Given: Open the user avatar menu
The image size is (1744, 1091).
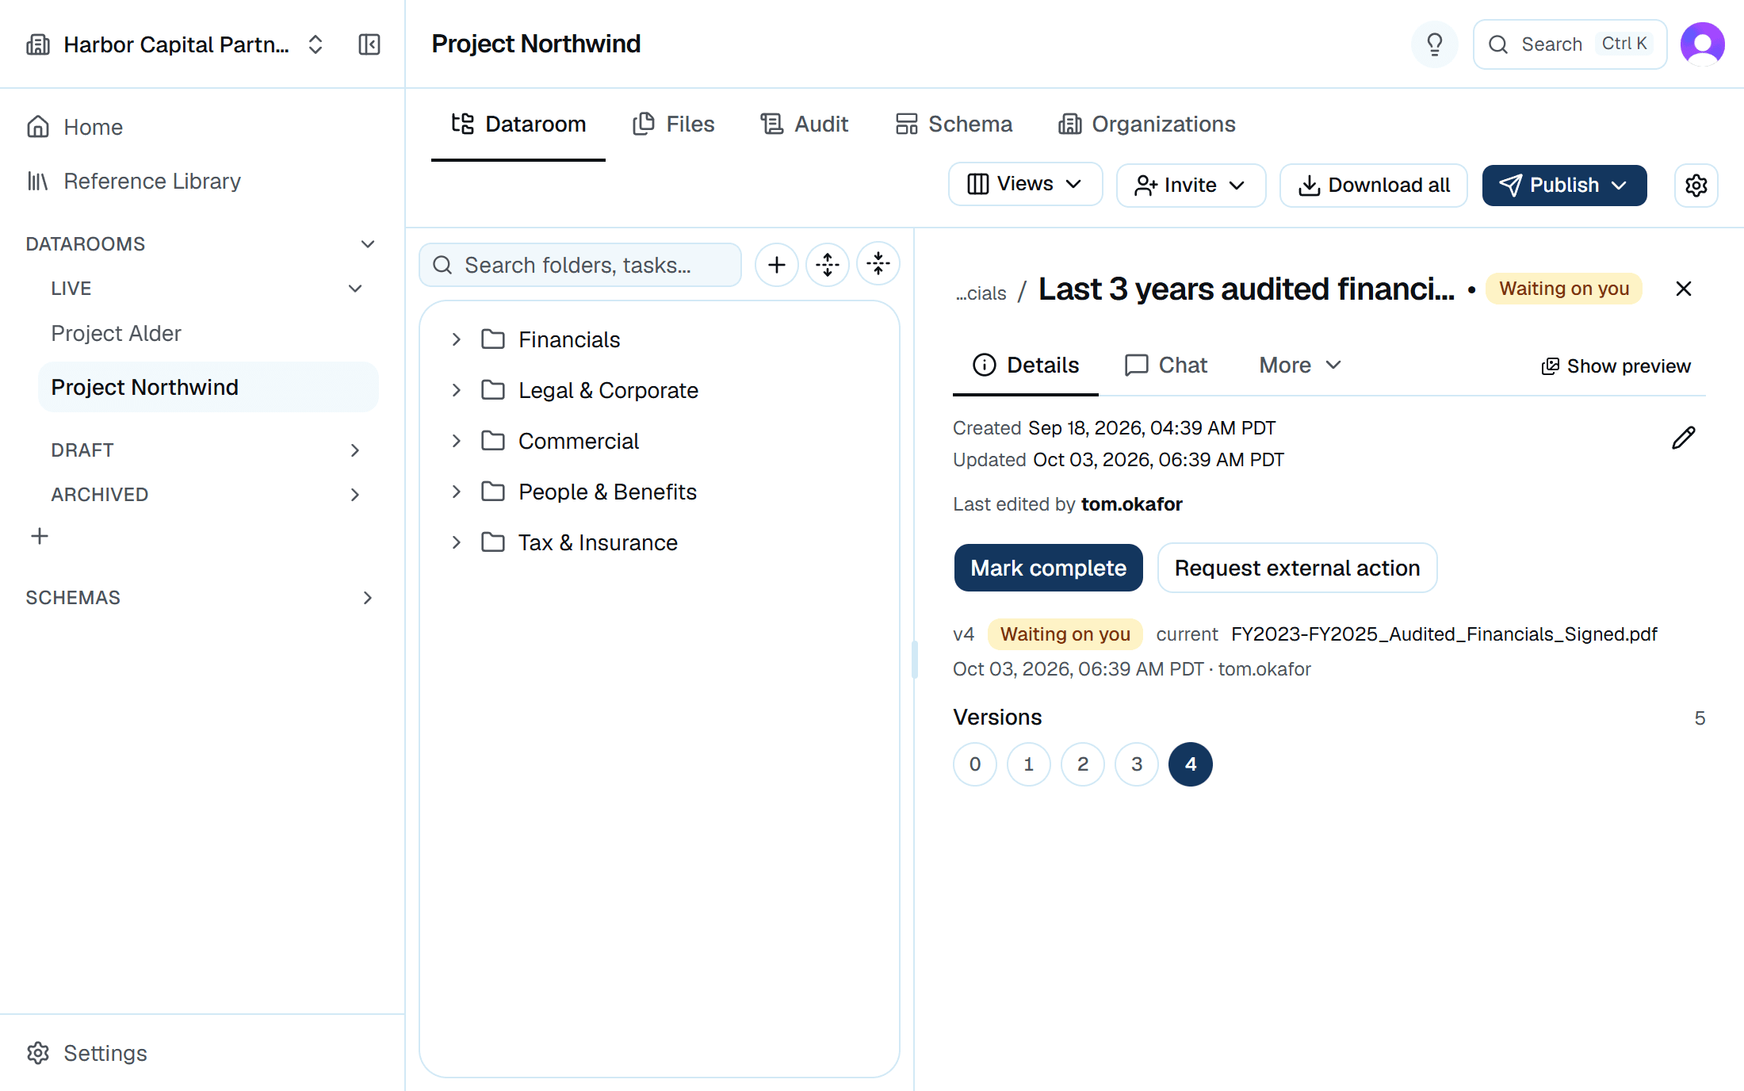Looking at the screenshot, I should point(1702,44).
